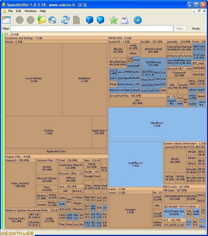208x236 pixels.
Task: Select the $PatchCache$ 269.4Mb block
Action: tap(153, 50)
